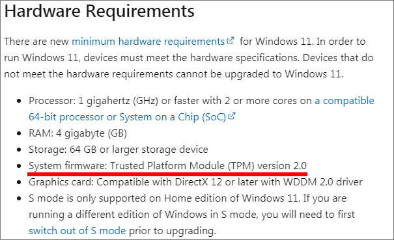Image resolution: width=394 pixels, height=240 pixels.
Task: Click the bullet dot beside Graphics card
Action: [19, 182]
